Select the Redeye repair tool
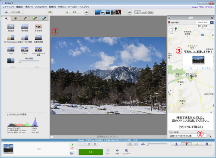 38,27
